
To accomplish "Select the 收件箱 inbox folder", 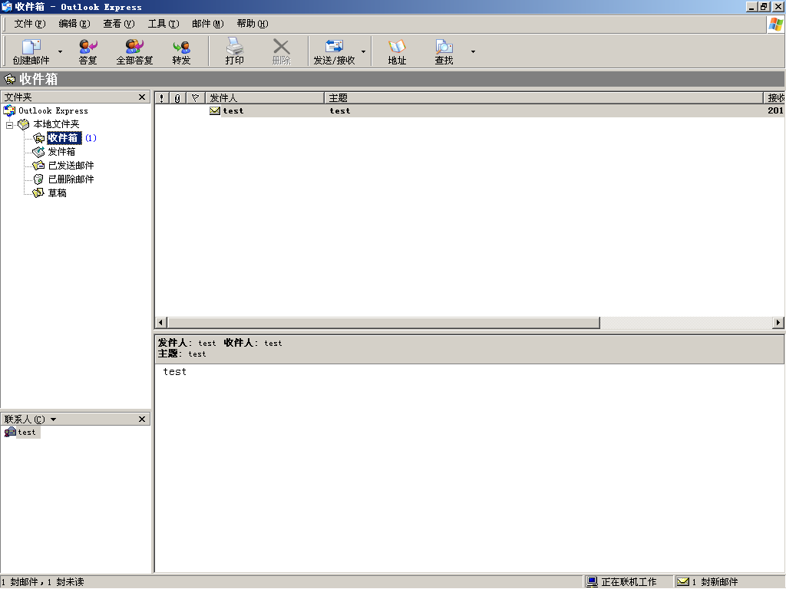I will tap(64, 138).
